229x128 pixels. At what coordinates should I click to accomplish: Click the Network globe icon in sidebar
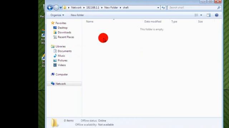[53, 84]
